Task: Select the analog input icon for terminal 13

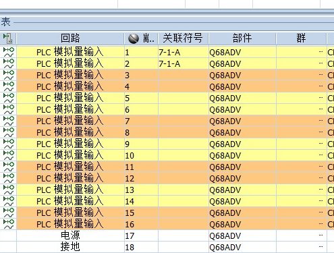Action: (x=9, y=190)
